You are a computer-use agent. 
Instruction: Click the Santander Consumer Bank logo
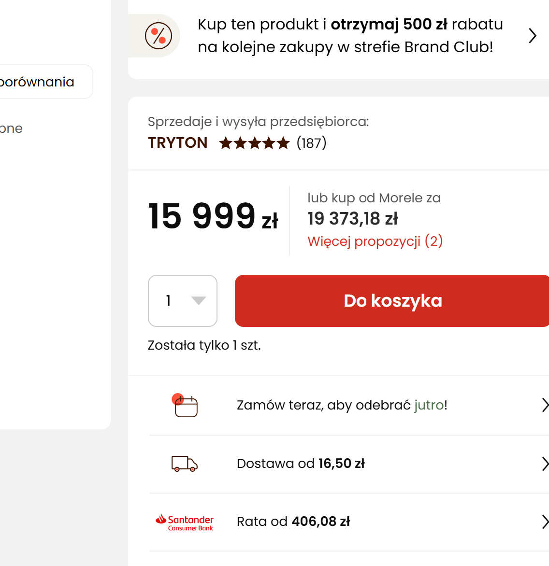pyautogui.click(x=185, y=522)
